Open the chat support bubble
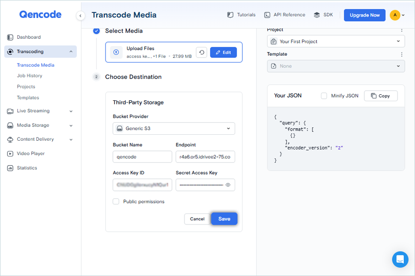This screenshot has width=415, height=276. pyautogui.click(x=400, y=259)
